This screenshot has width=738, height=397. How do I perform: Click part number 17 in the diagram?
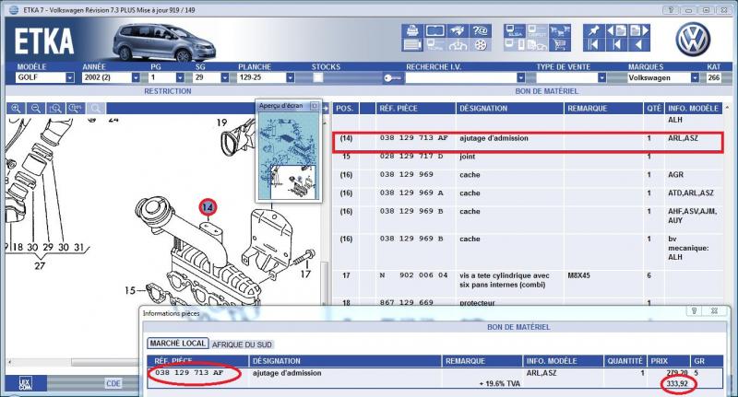tap(305, 274)
